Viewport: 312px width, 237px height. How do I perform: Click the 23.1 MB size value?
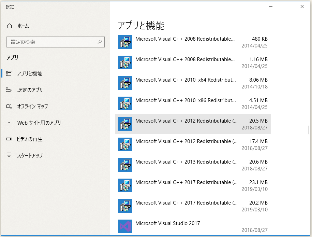(258, 182)
